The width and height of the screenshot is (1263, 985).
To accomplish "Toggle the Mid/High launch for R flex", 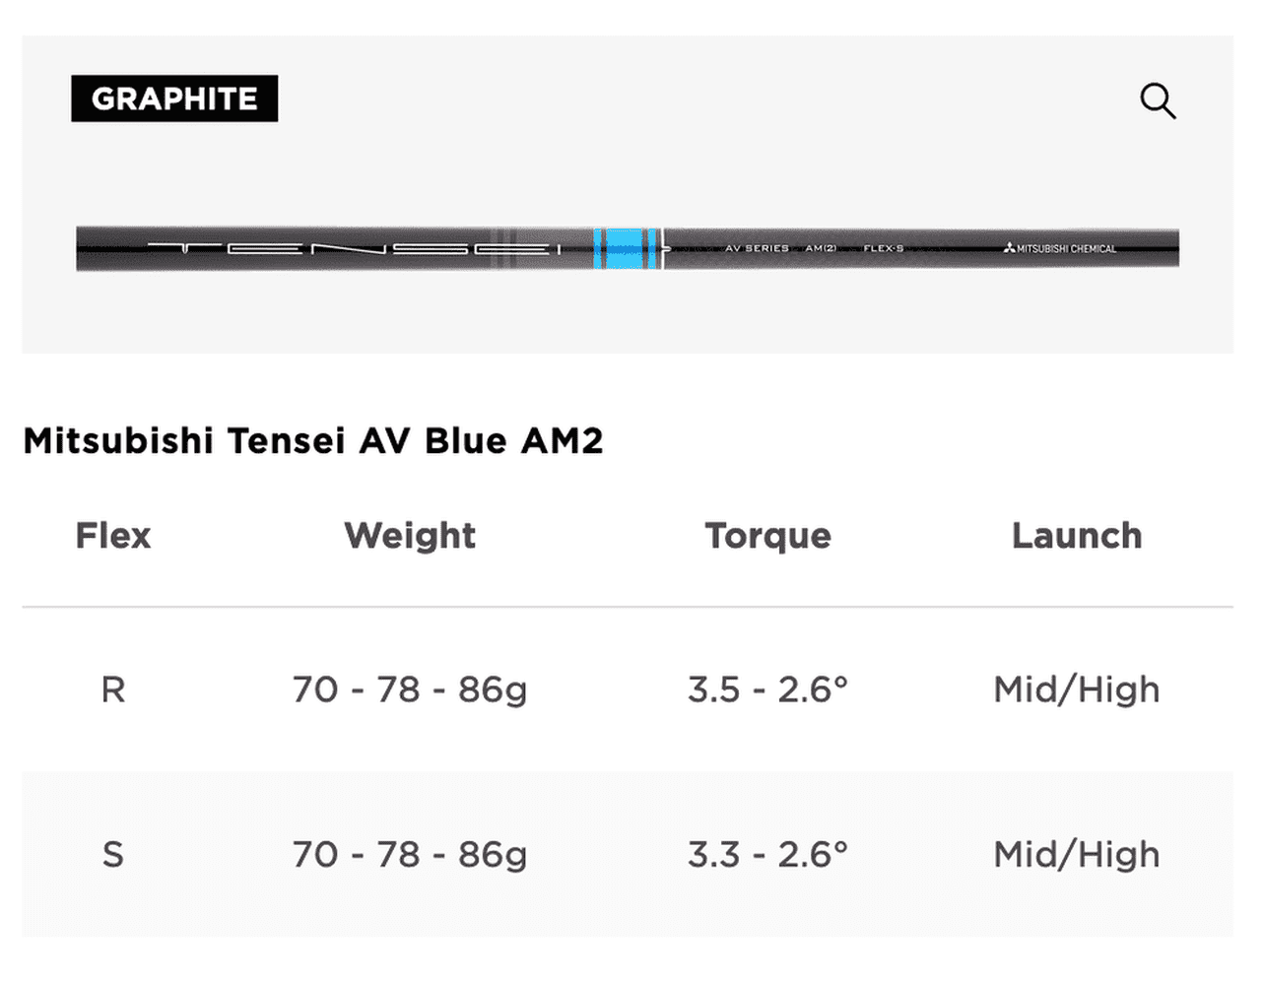I will (x=1076, y=689).
